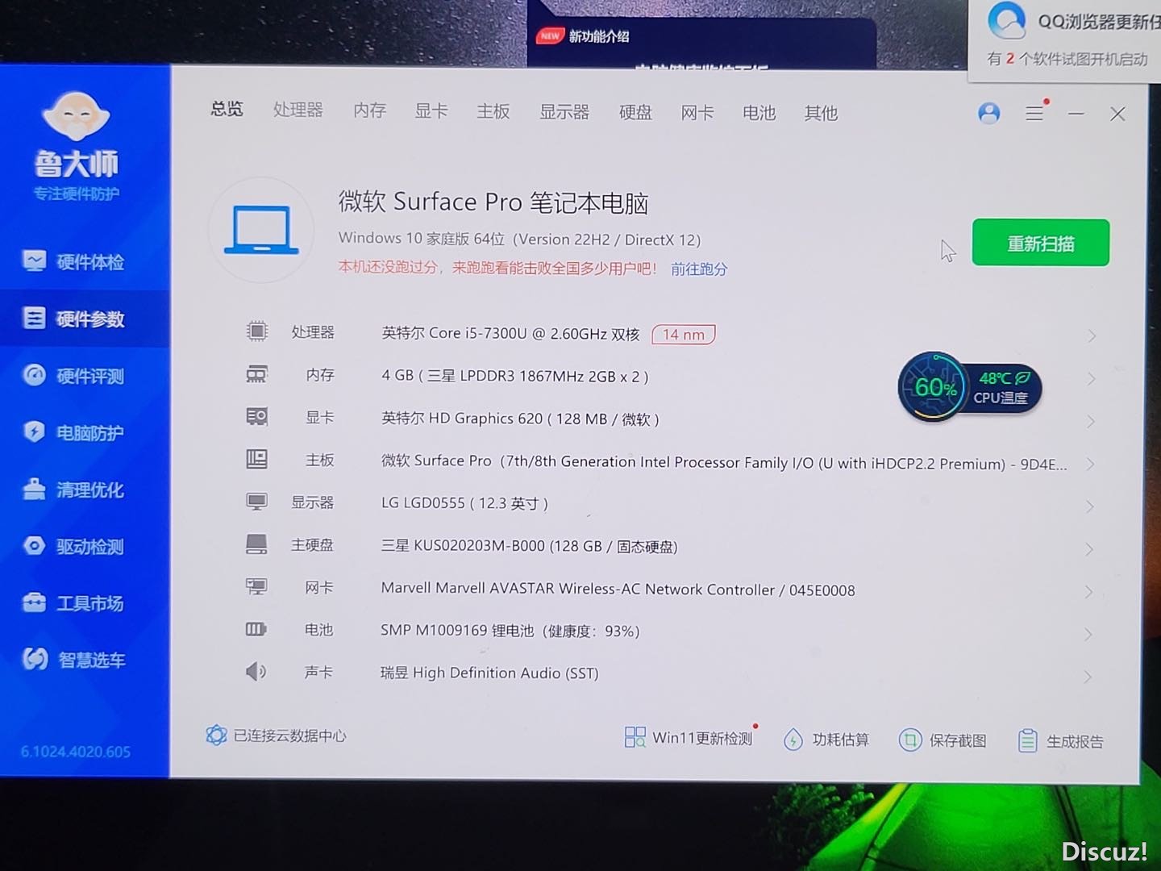
Task: Switch to the 总览 tab
Action: [227, 108]
